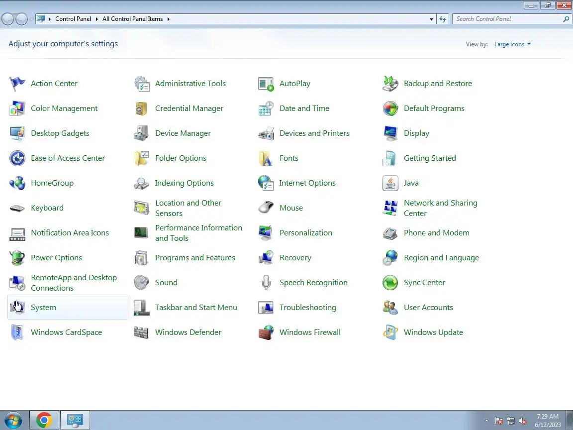Image resolution: width=573 pixels, height=430 pixels.
Task: Open the recent pages dropdown beside navigation buttons
Action: [31, 19]
